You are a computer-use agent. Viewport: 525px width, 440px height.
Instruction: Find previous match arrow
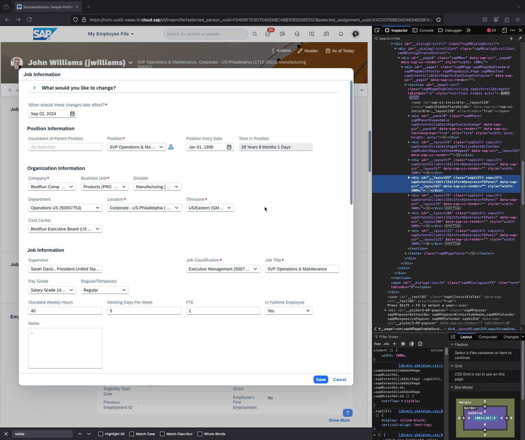coord(80,434)
